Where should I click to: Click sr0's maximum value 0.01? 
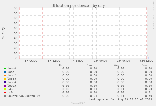pos(149,93)
